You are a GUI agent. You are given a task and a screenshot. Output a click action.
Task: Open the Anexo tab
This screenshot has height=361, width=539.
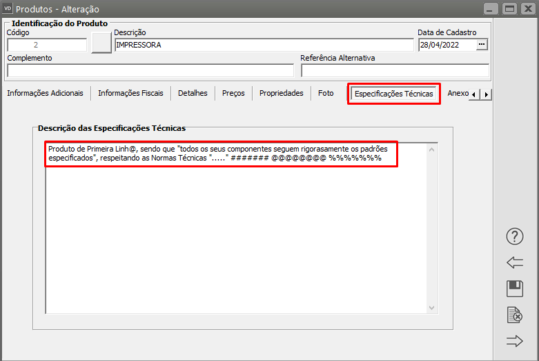tap(458, 93)
